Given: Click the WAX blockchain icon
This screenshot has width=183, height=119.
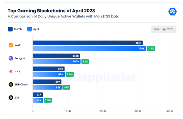Looking at the screenshot, I should 11,45.
